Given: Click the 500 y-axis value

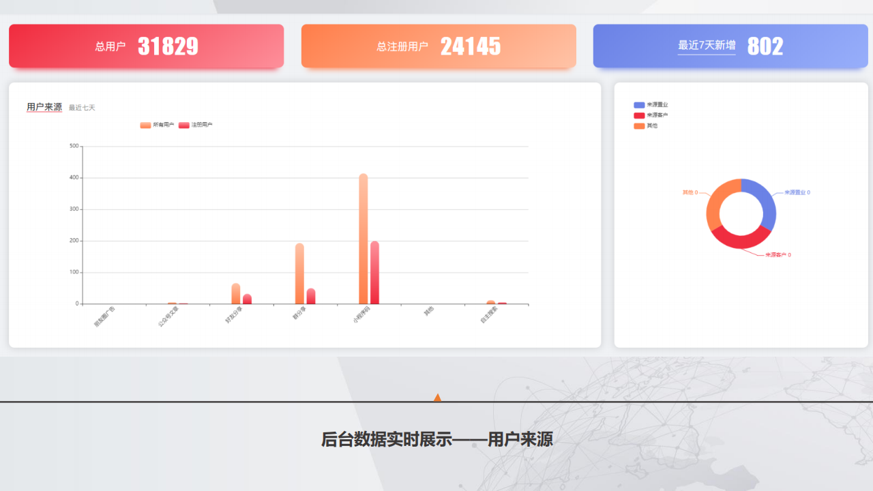Looking at the screenshot, I should [x=74, y=146].
